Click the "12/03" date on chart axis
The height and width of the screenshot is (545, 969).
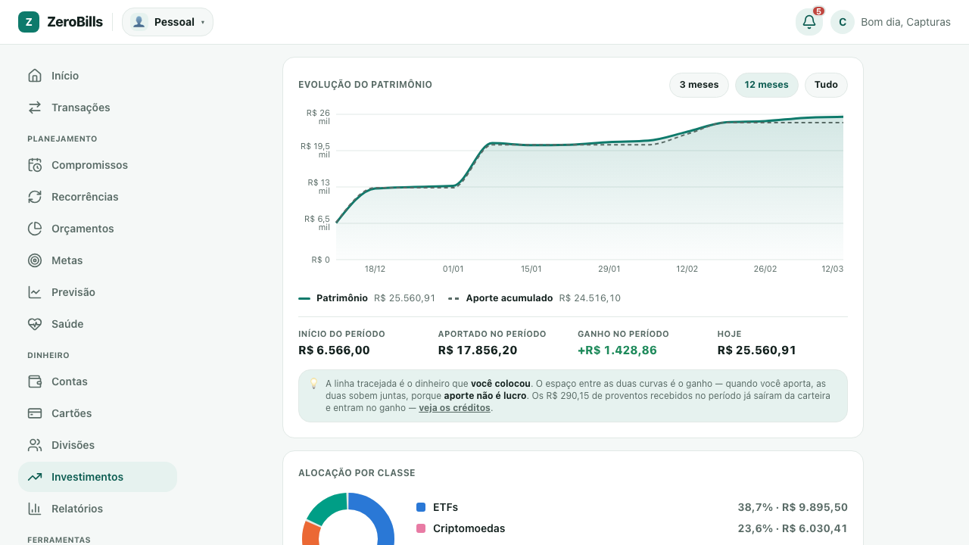833,269
